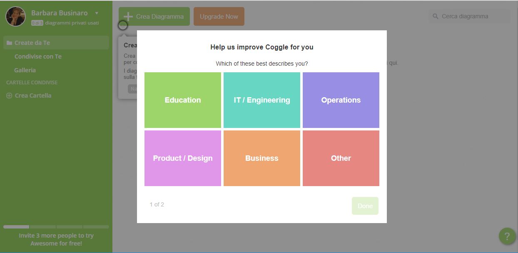This screenshot has width=518, height=253.
Task: Open Condivise con Te section
Action: (38, 56)
